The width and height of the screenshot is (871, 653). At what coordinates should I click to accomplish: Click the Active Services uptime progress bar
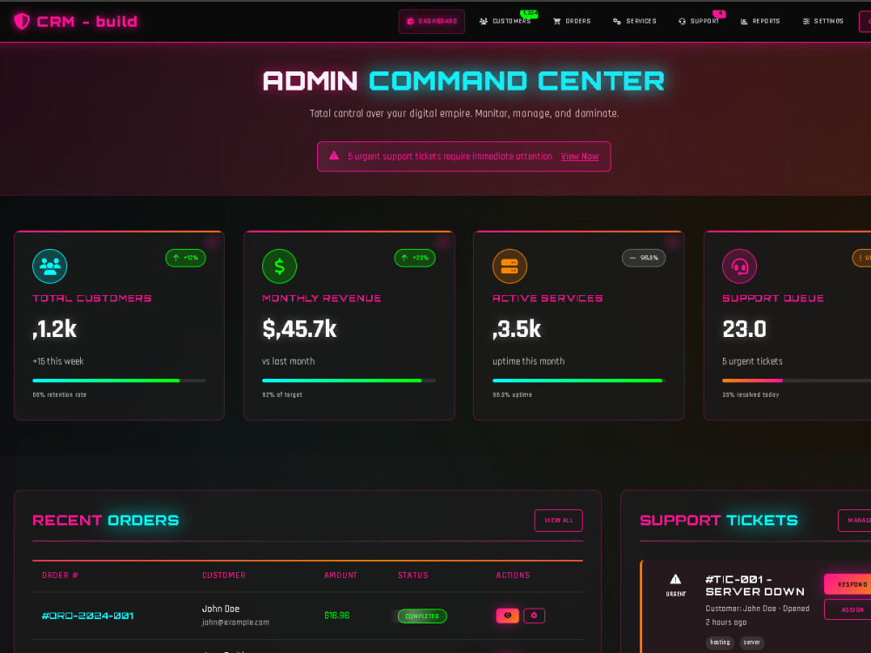pos(579,380)
